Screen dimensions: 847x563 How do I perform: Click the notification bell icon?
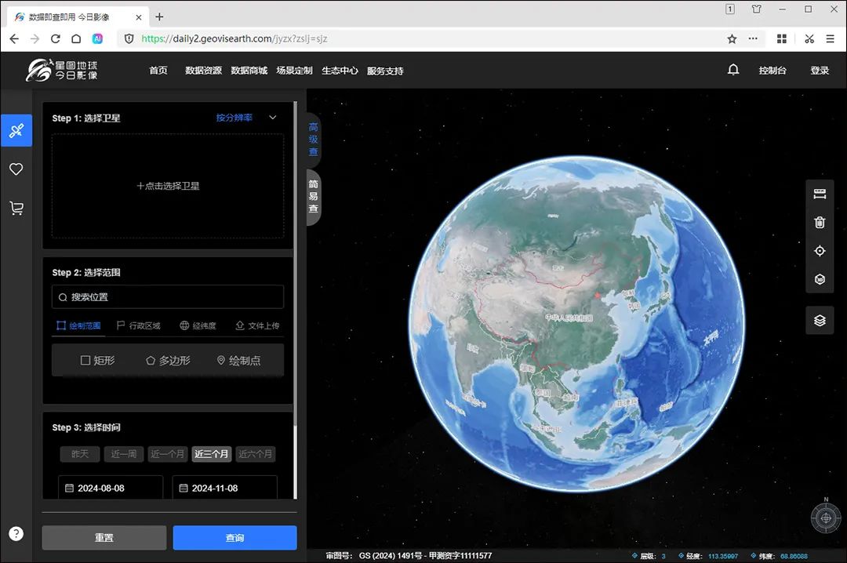tap(733, 70)
